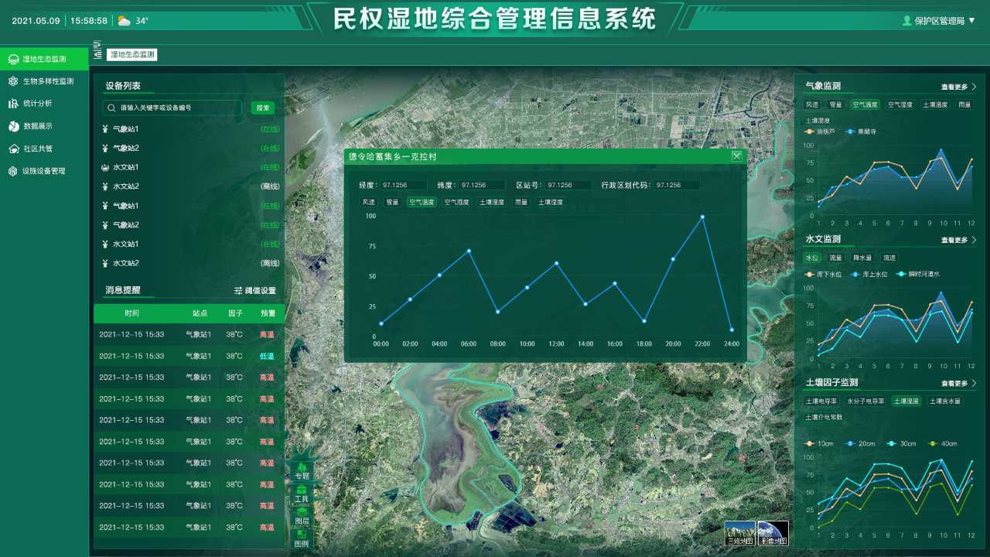Click the 行政区划代码 value field
Image resolution: width=990 pixels, height=557 pixels.
pyautogui.click(x=677, y=185)
